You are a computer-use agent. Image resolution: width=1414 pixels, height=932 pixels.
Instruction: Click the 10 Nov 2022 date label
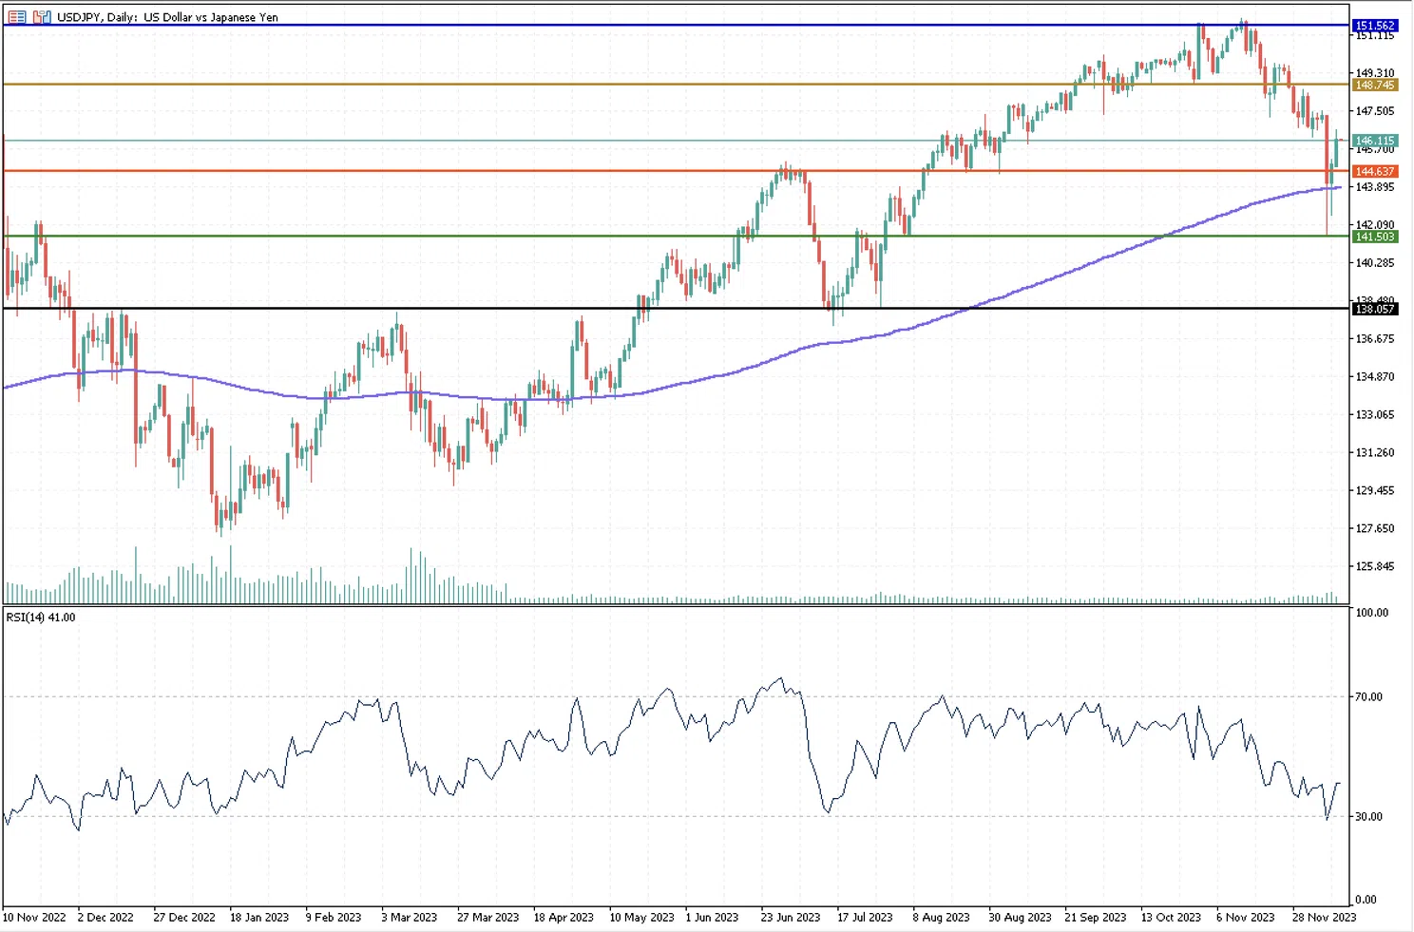click(x=34, y=918)
